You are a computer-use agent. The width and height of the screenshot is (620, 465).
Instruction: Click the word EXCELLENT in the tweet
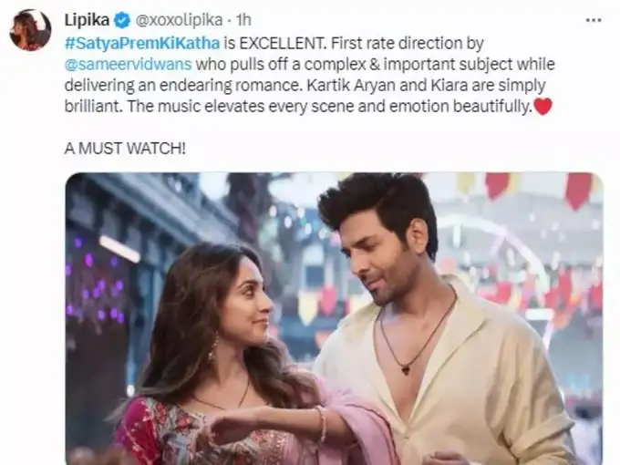coord(282,43)
